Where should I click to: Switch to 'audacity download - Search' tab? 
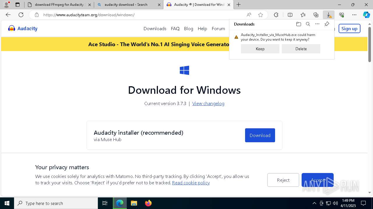129,5
